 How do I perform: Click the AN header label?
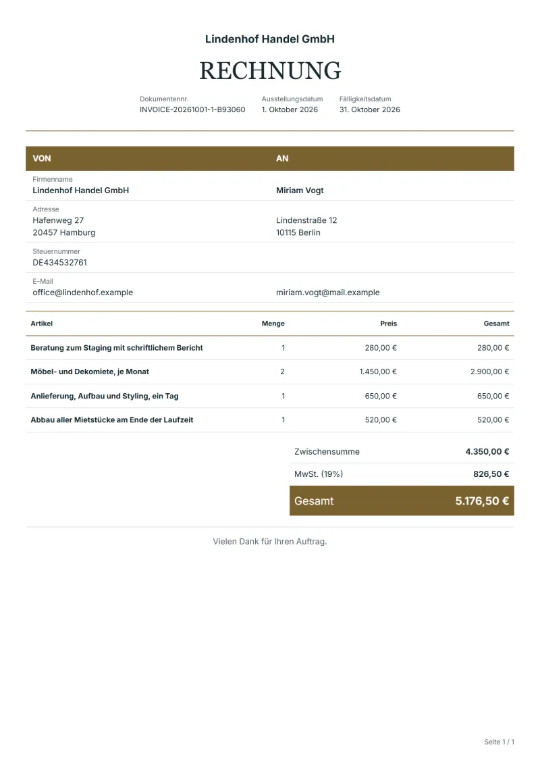pyautogui.click(x=282, y=158)
